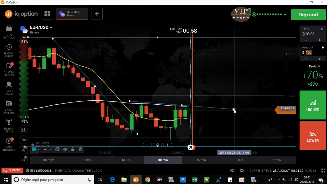Click the Support button

[12, 170]
